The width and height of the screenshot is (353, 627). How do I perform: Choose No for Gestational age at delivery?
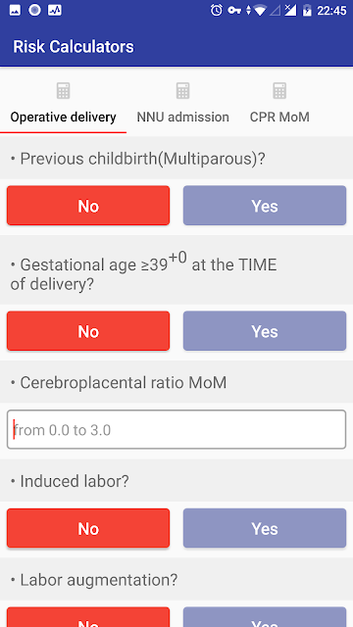(88, 331)
